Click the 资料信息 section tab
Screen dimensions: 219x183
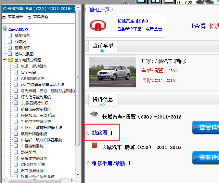[103, 100]
